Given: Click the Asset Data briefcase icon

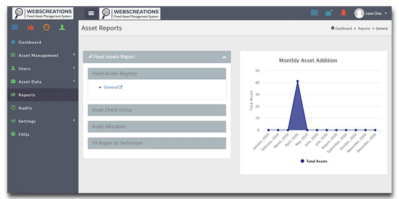Looking at the screenshot, I should pyautogui.click(x=13, y=82).
